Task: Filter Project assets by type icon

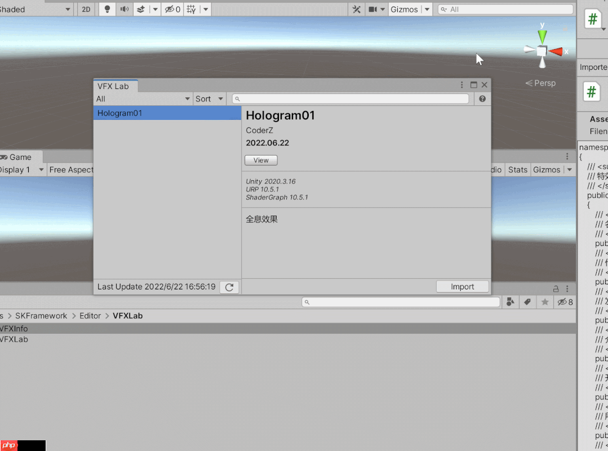Action: (x=511, y=302)
